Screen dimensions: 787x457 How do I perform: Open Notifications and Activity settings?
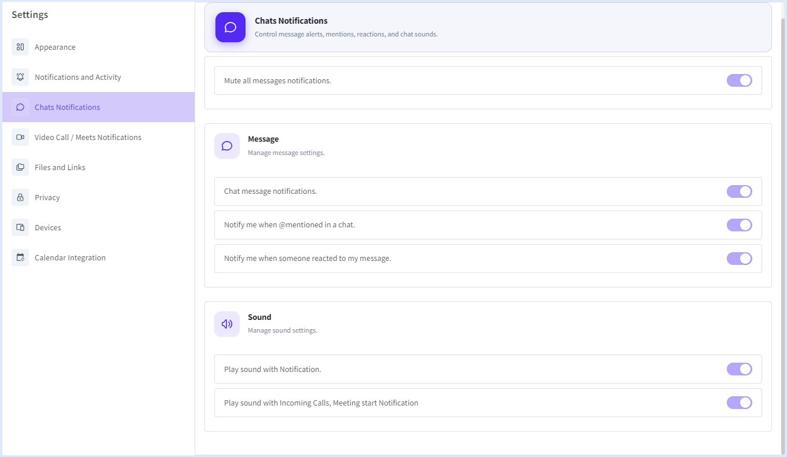pyautogui.click(x=98, y=77)
